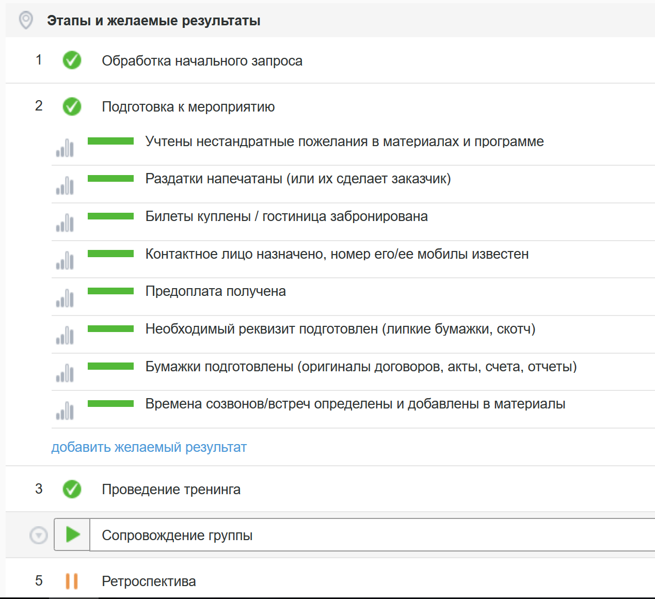Open result Предоплата получена
Image resolution: width=655 pixels, height=599 pixels.
pos(215,291)
